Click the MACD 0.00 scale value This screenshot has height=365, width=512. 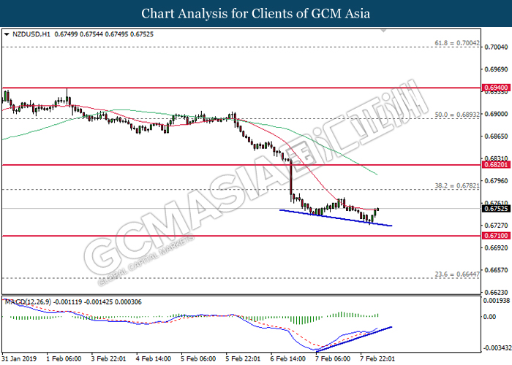click(x=490, y=316)
